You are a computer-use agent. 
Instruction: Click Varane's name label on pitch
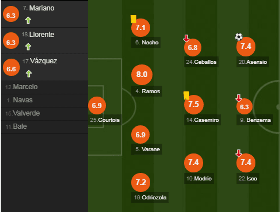pyautogui.click(x=148, y=149)
